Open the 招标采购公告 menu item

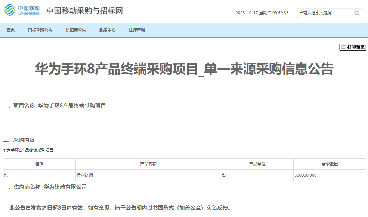click(x=40, y=30)
